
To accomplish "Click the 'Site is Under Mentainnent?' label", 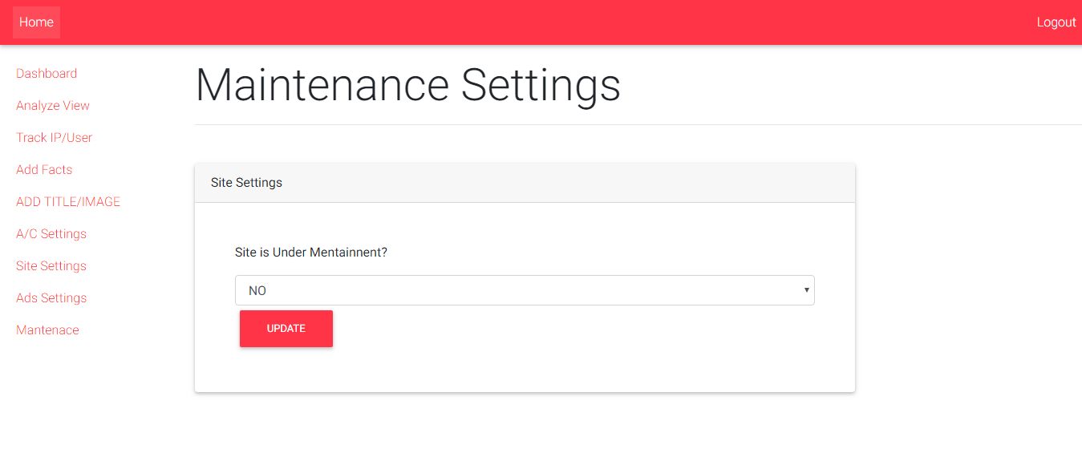I will 311,253.
